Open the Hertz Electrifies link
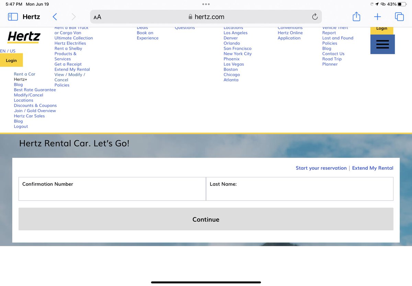The image size is (412, 286). 70,43
